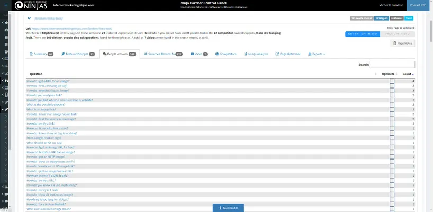Check Optimize box for 'How do I find a missing alt tag?'
This screenshot has height=212, width=433.
(392, 85)
